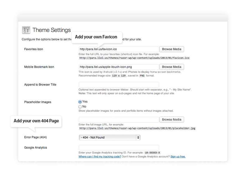Click Browse Media beside the Mobile Bookmark Icon field

click(x=171, y=67)
